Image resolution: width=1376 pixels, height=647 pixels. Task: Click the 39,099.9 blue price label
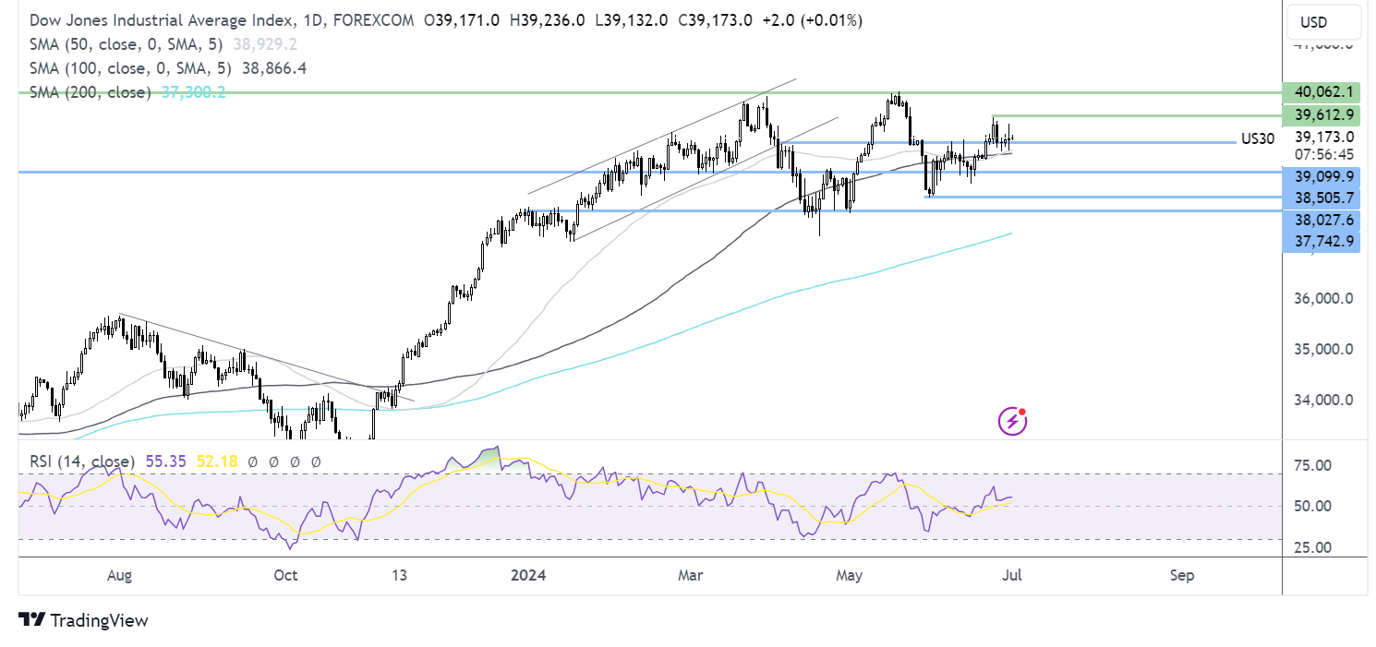click(x=1323, y=175)
